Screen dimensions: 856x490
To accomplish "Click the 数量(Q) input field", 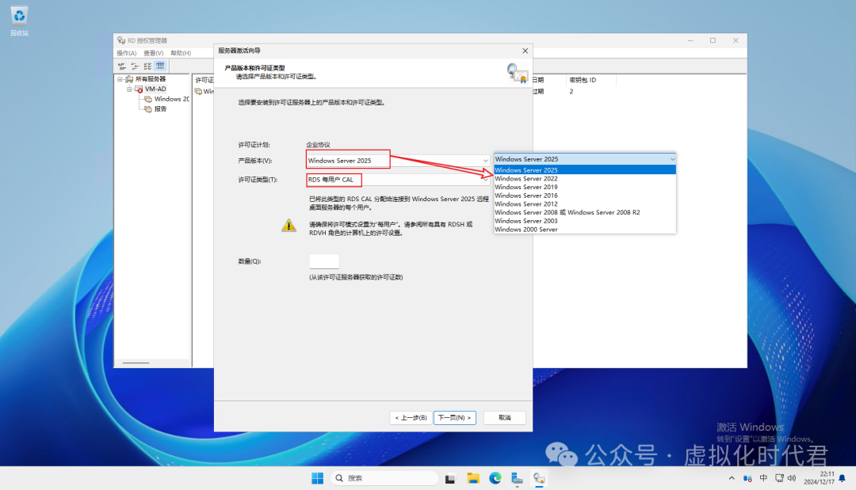I will 323,261.
